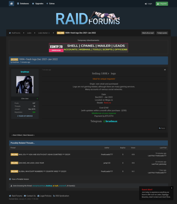177x204 pixels.
Task: Open user anonymousrmura in browsing list
Action: coord(39,186)
